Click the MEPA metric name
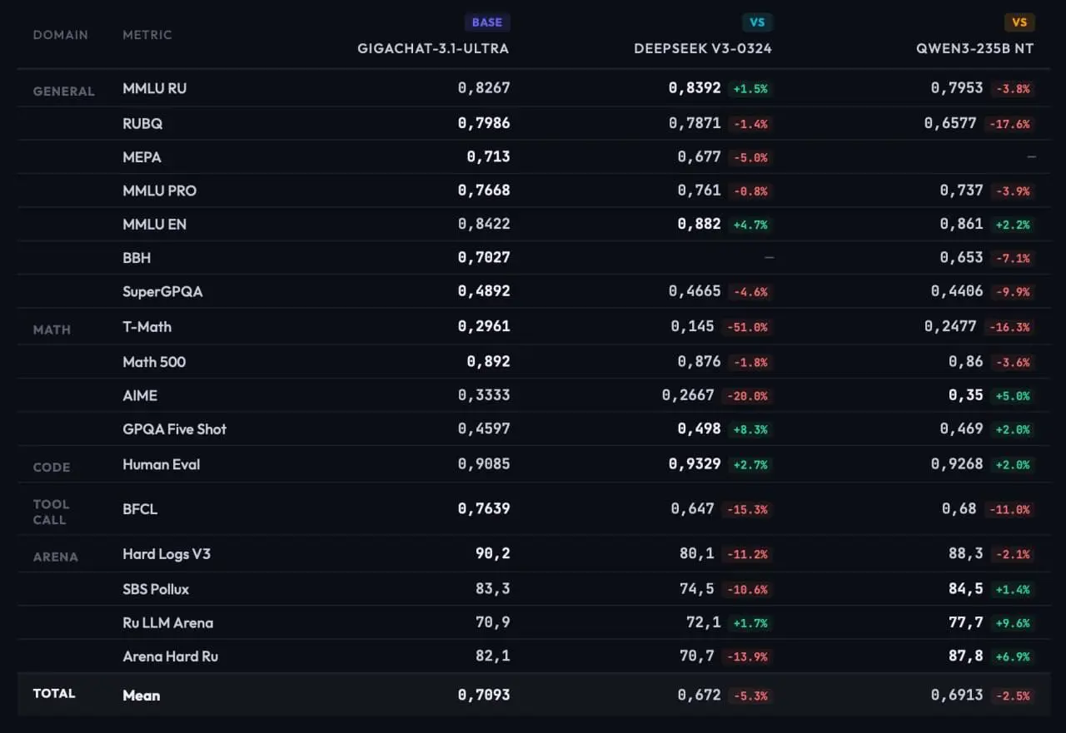Image resolution: width=1066 pixels, height=733 pixels. point(142,157)
